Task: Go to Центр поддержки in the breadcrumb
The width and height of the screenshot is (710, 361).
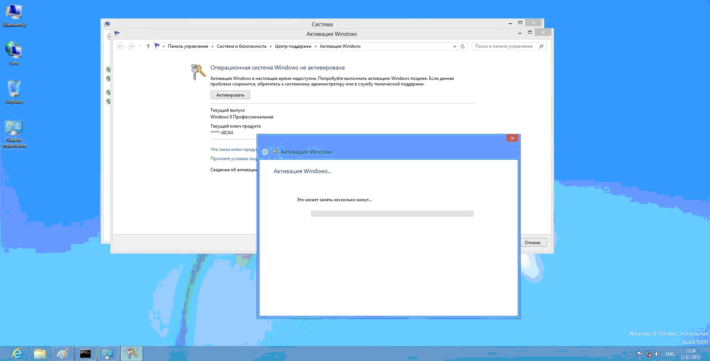Action: [294, 46]
